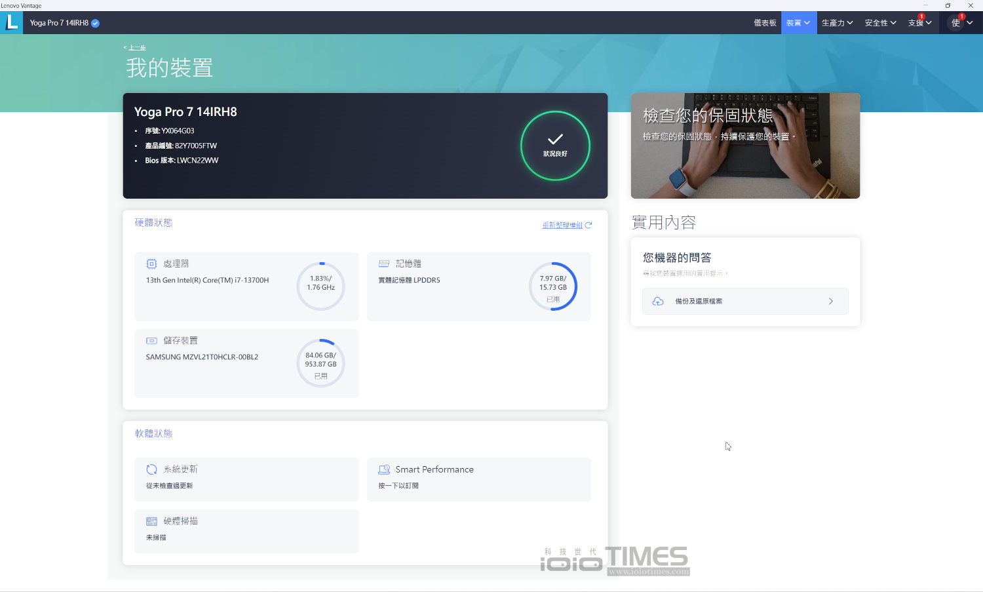Minimize the Lenovo Vantage window
Viewport: 983px width, 592px height.
[926, 5]
